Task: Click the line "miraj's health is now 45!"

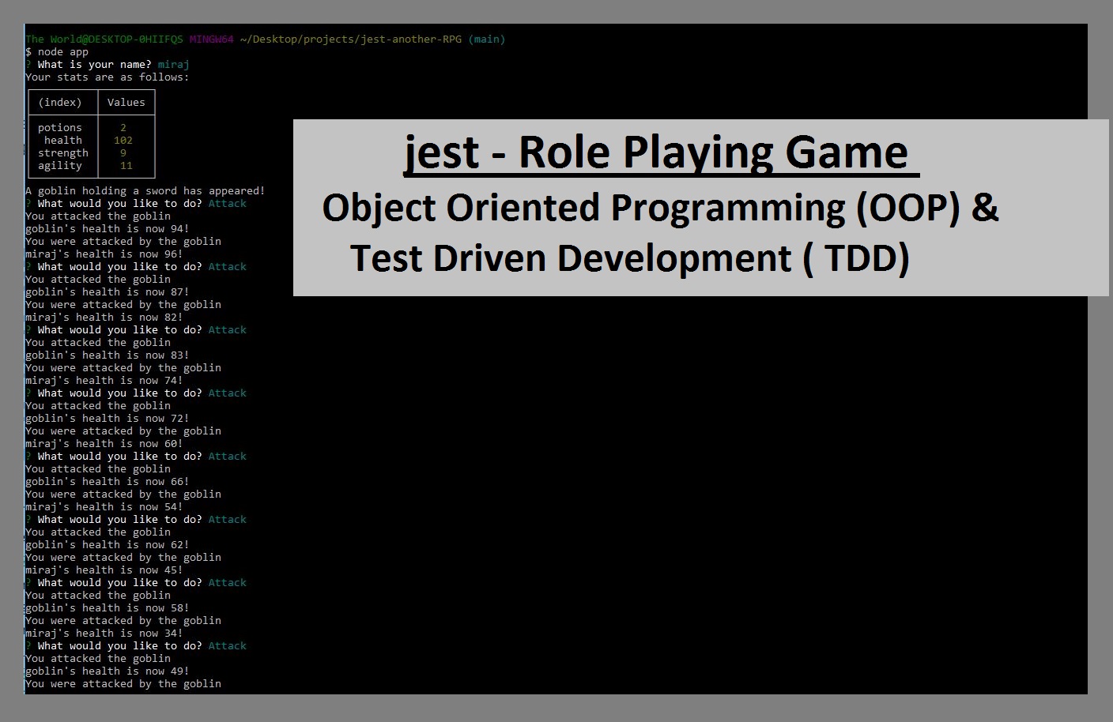Action: coord(104,570)
